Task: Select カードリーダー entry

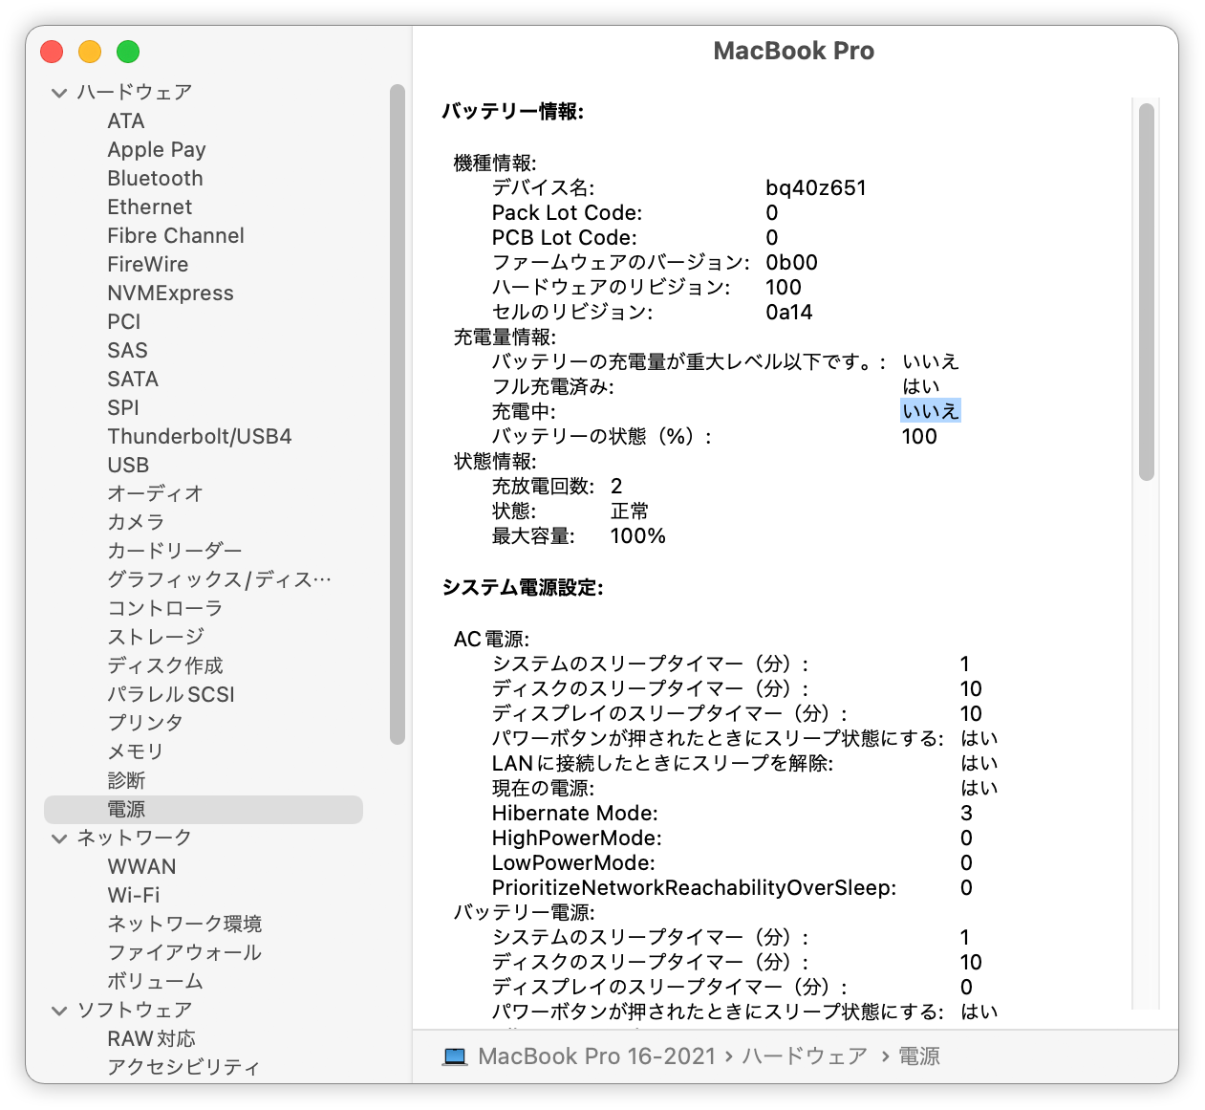Action: click(x=175, y=552)
